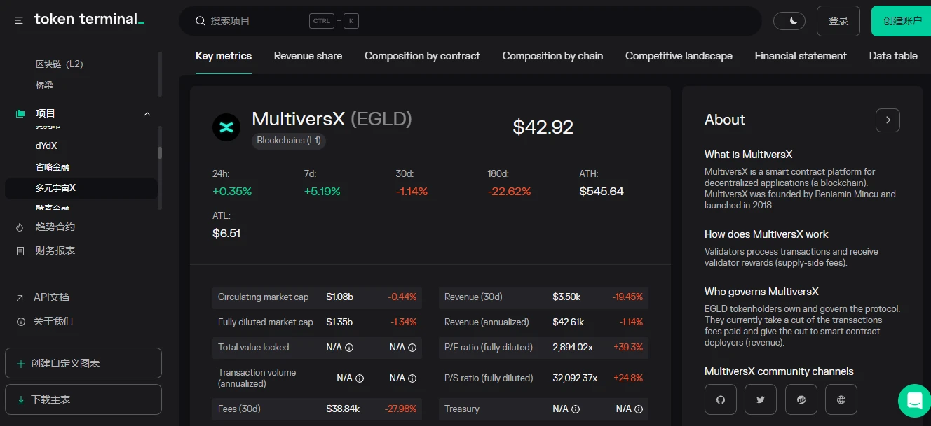Open 趋势合约 sidebar link
This screenshot has height=426, width=931.
[x=55, y=227]
